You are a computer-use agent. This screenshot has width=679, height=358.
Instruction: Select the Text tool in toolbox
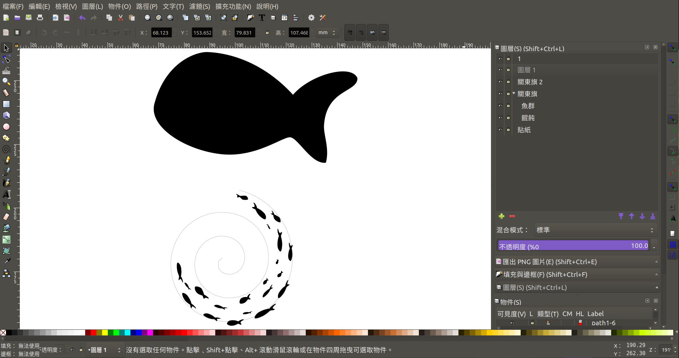6,194
